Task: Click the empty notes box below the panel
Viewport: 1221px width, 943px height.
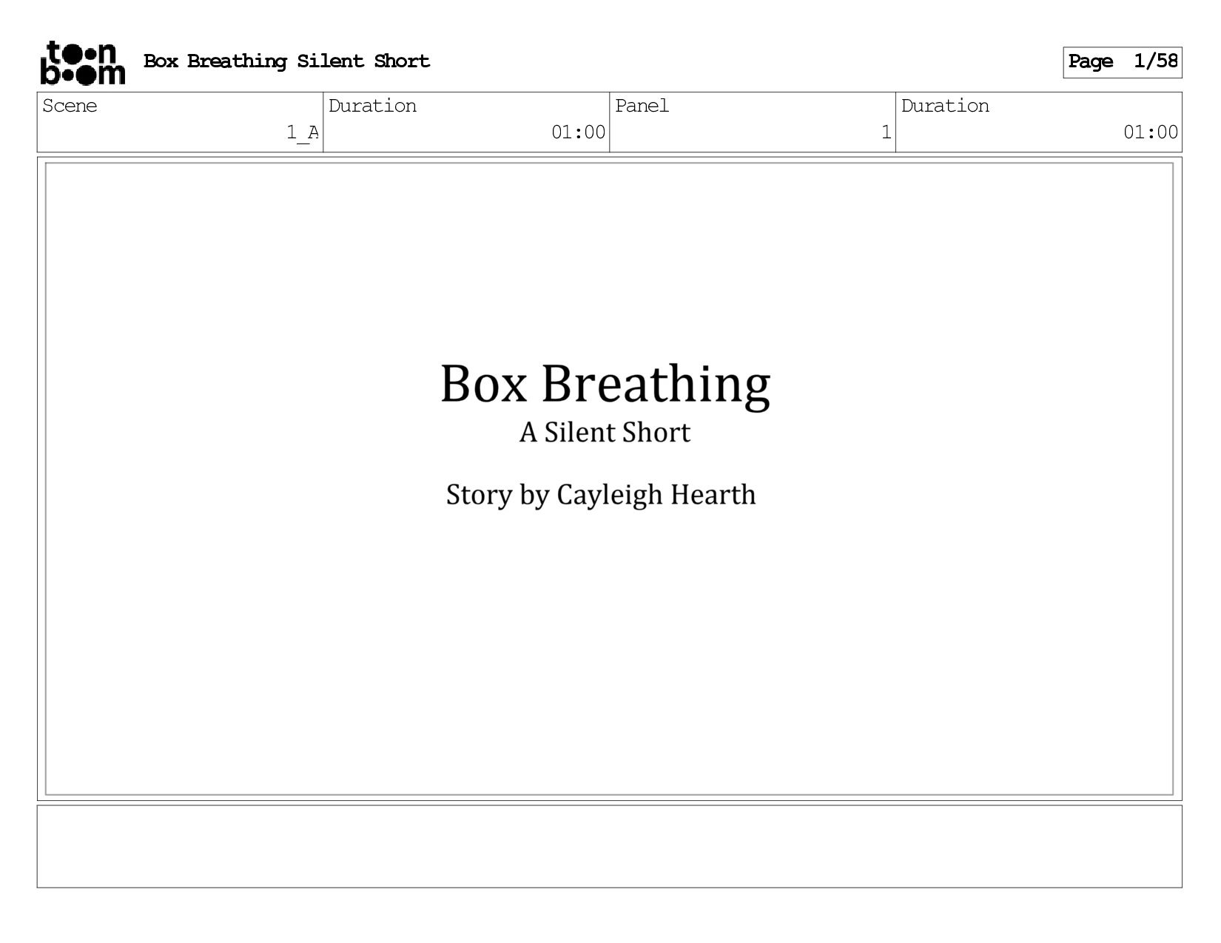Action: [610, 847]
